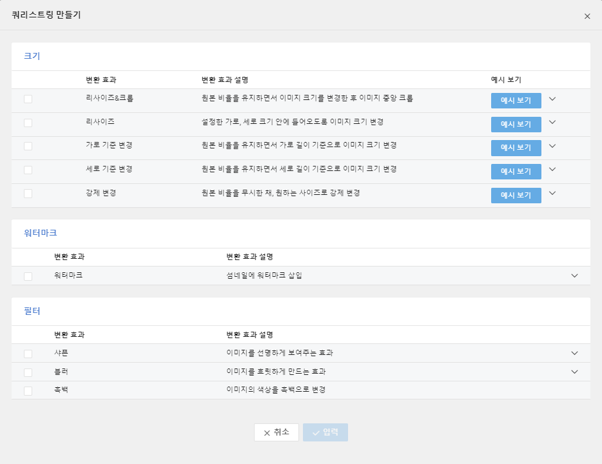Click the 워터마크 section heading
Viewport: 602px width, 464px height.
pos(41,233)
